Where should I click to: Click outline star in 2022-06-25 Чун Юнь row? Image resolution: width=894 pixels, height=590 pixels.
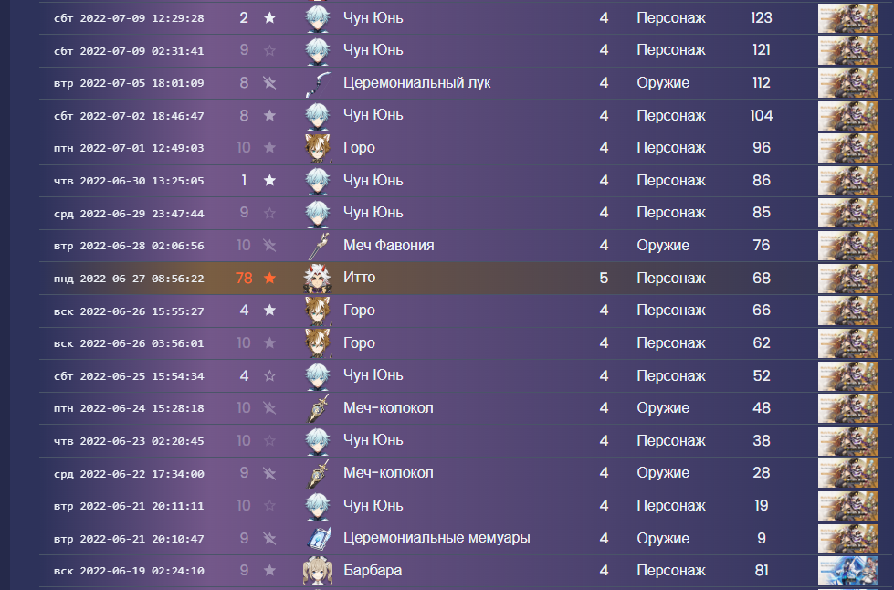[269, 375]
